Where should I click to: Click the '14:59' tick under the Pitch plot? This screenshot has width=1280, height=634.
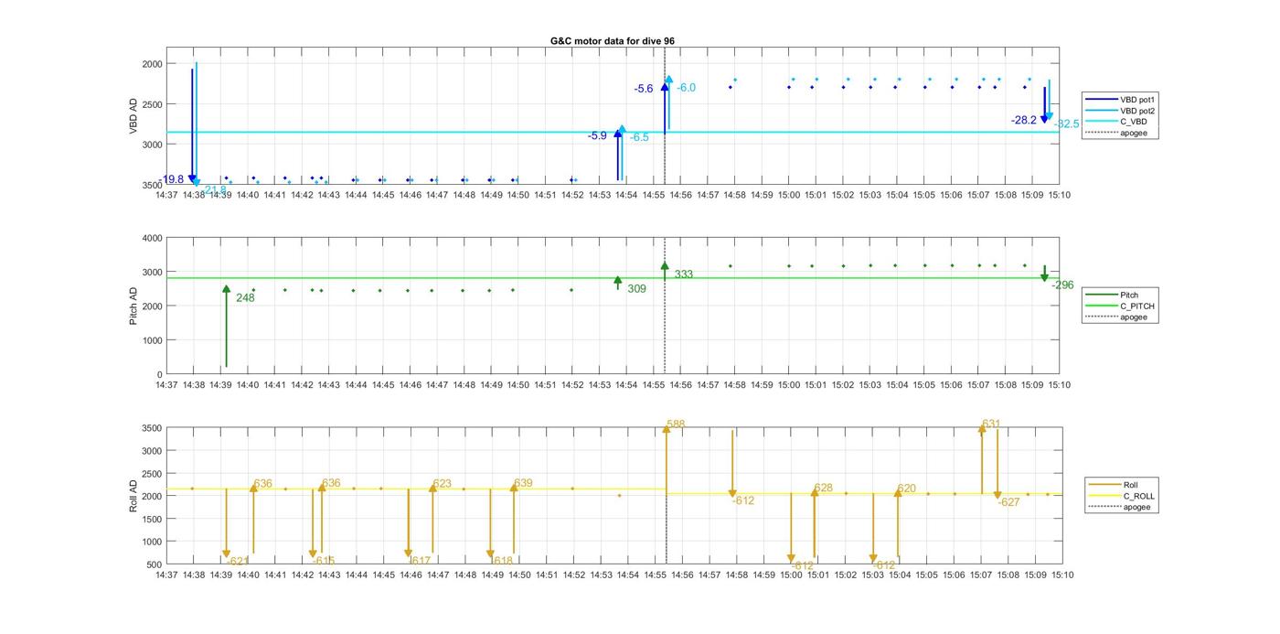point(762,385)
